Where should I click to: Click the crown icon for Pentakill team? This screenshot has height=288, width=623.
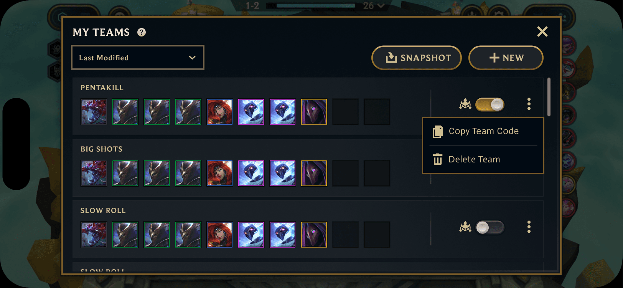click(465, 104)
